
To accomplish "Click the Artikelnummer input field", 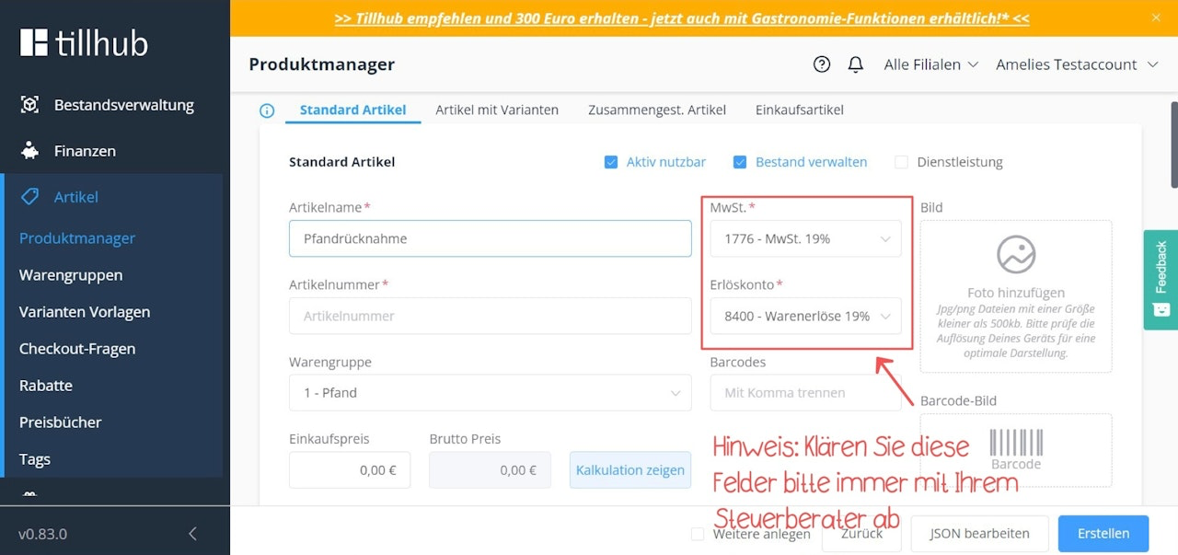I will 490,317.
